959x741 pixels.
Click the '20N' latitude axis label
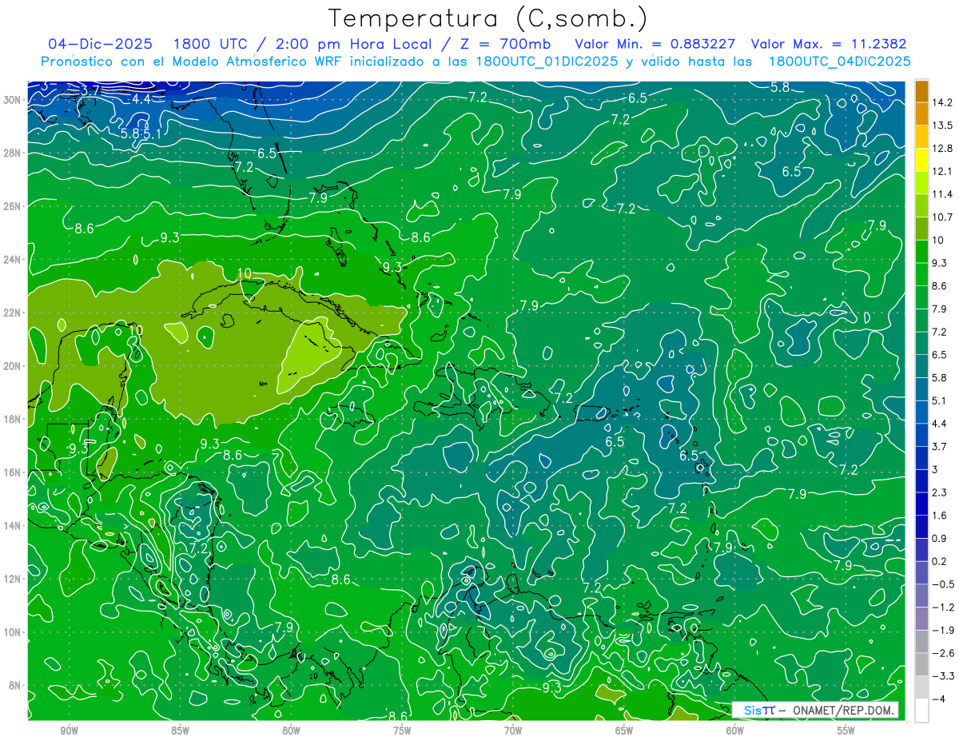coord(13,366)
